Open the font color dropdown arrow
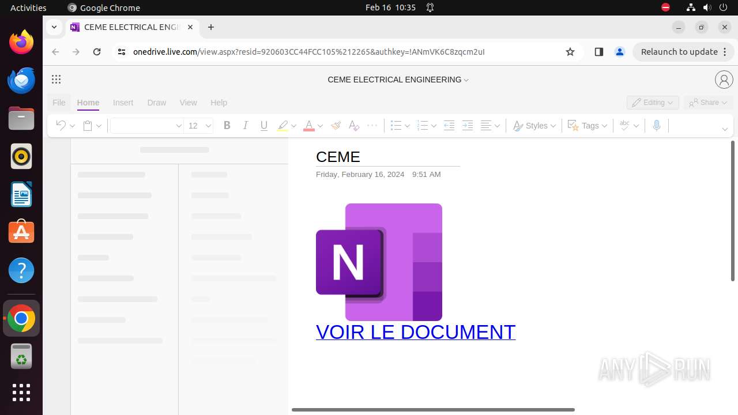 tap(320, 126)
